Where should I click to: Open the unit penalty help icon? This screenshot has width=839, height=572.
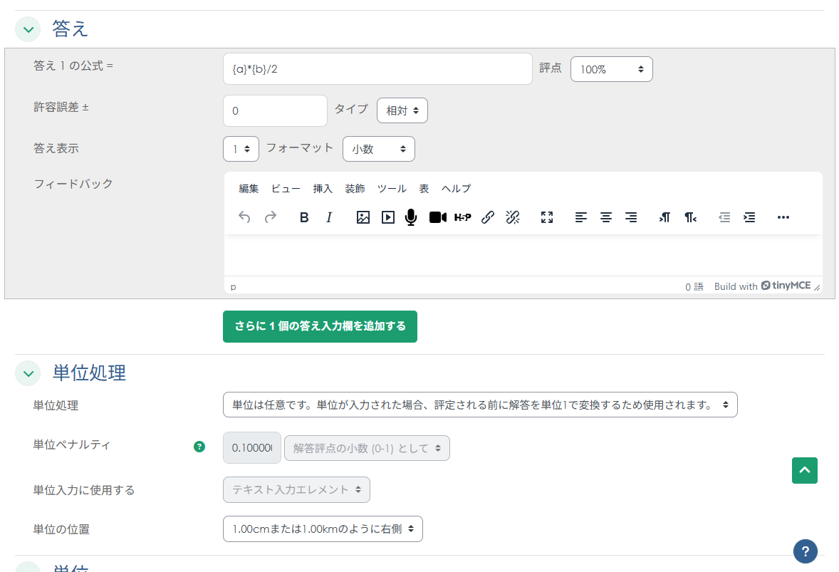199,447
